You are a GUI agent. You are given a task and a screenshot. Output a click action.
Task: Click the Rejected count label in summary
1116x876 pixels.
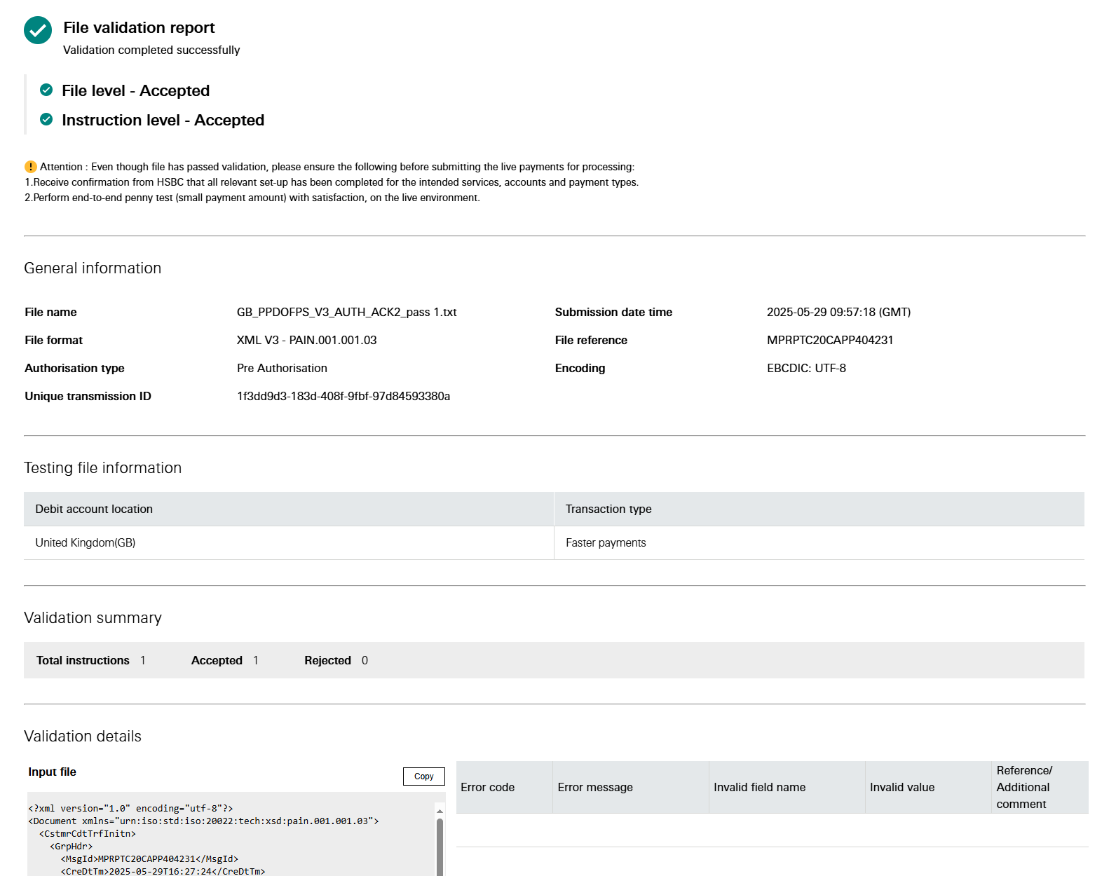[327, 660]
